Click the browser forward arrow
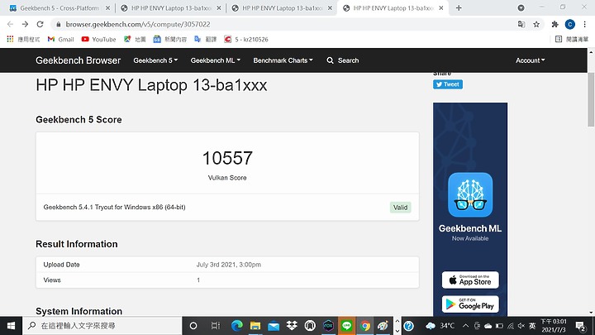The height and width of the screenshot is (335, 595). tap(25, 24)
